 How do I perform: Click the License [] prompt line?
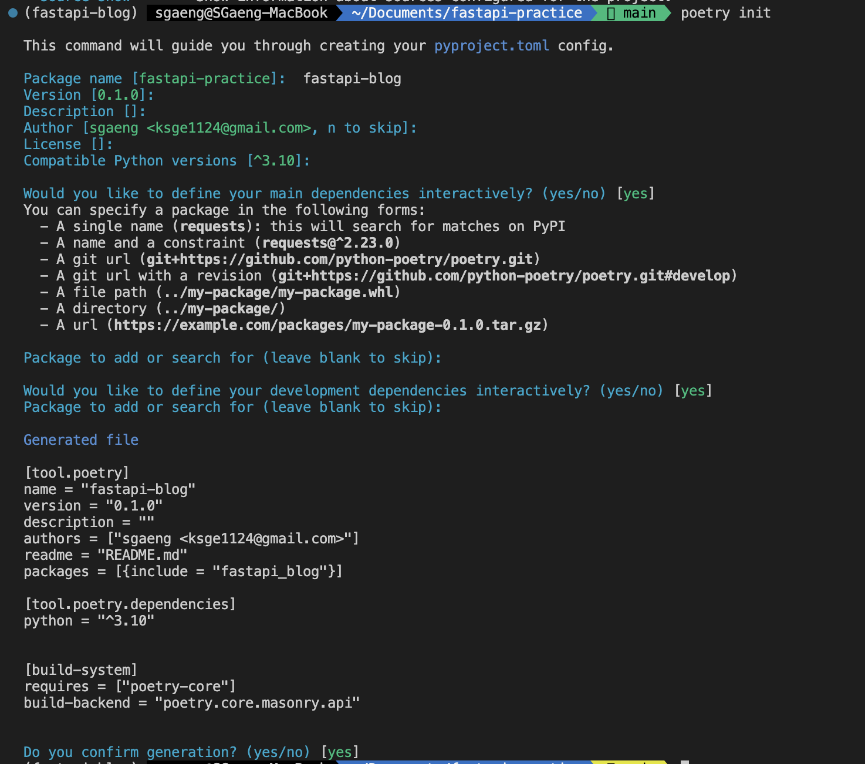pyautogui.click(x=68, y=144)
